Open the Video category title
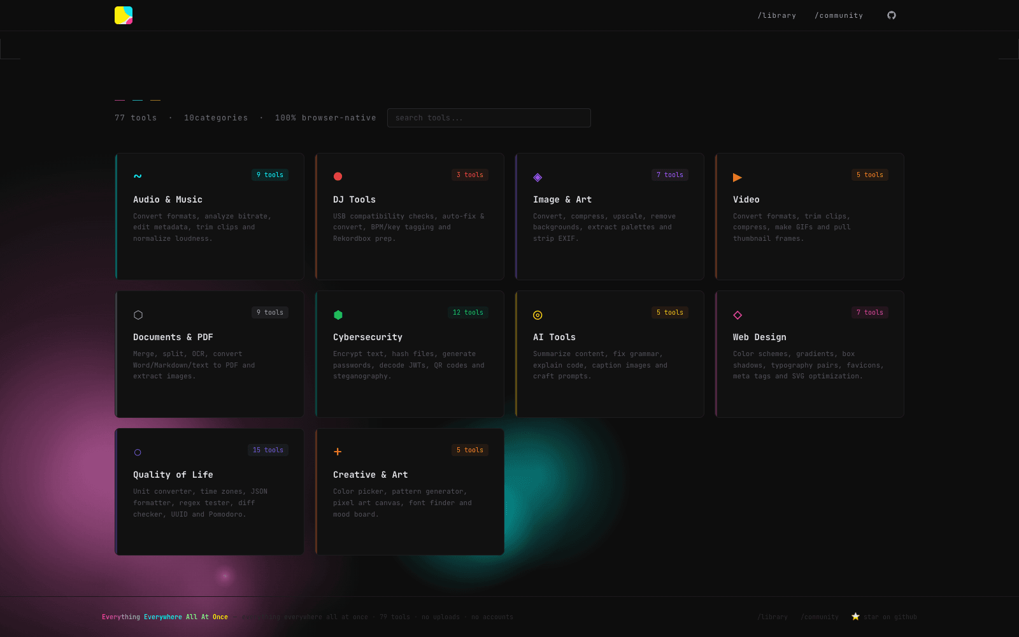This screenshot has height=637, width=1019. point(746,199)
